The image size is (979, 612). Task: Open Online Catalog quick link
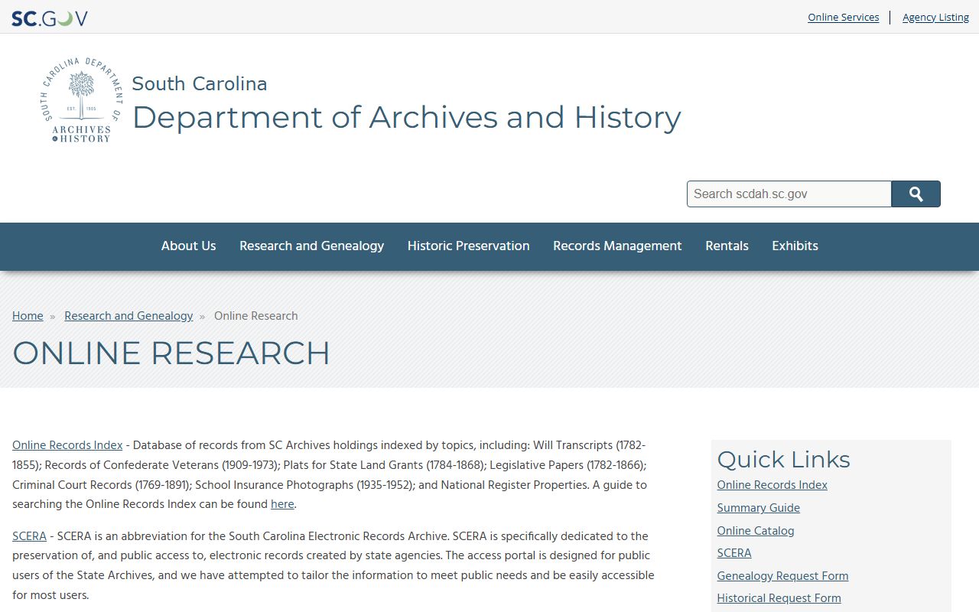pyautogui.click(x=756, y=531)
